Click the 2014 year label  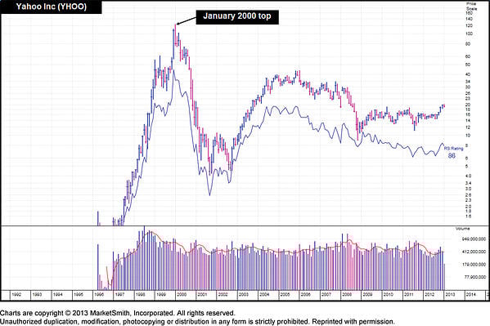tap(470, 295)
